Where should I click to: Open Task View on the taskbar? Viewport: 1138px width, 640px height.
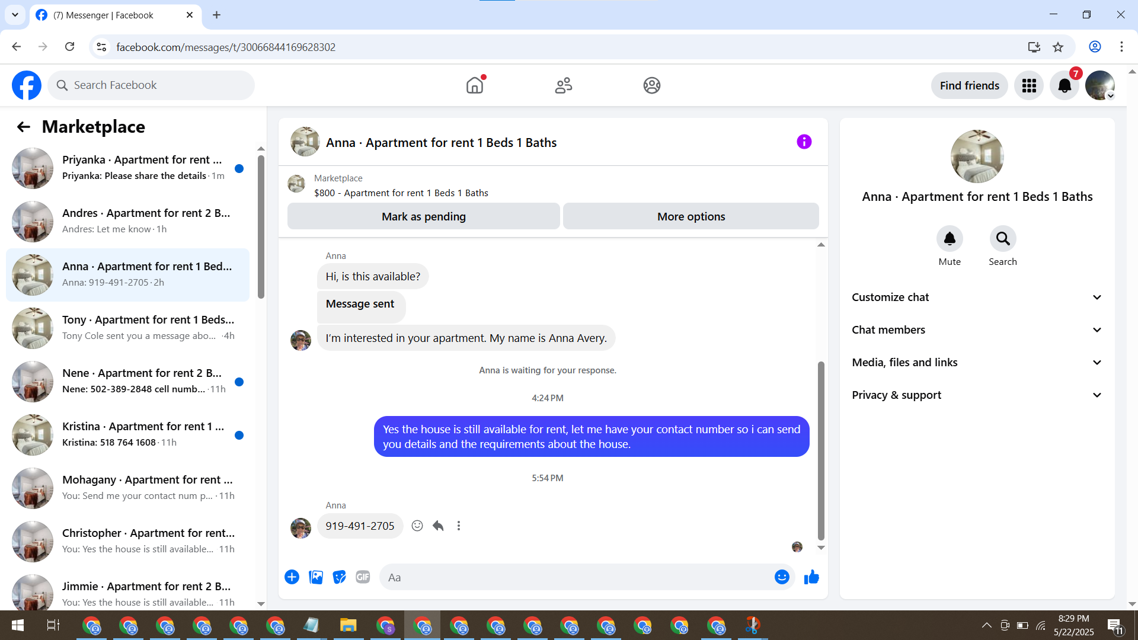(x=53, y=625)
